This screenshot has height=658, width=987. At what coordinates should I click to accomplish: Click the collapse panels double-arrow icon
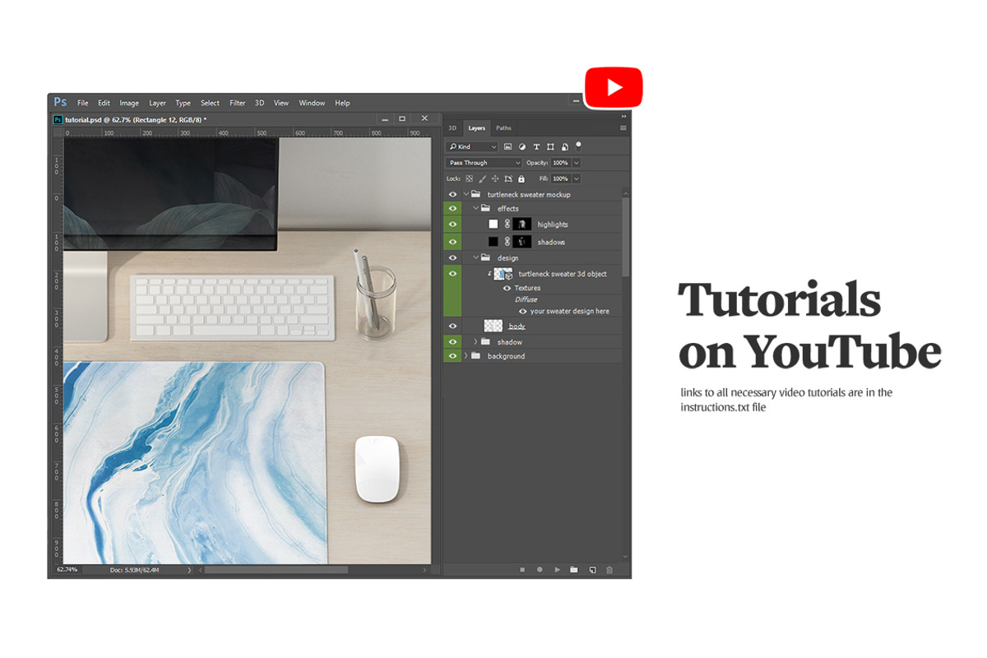[x=623, y=117]
